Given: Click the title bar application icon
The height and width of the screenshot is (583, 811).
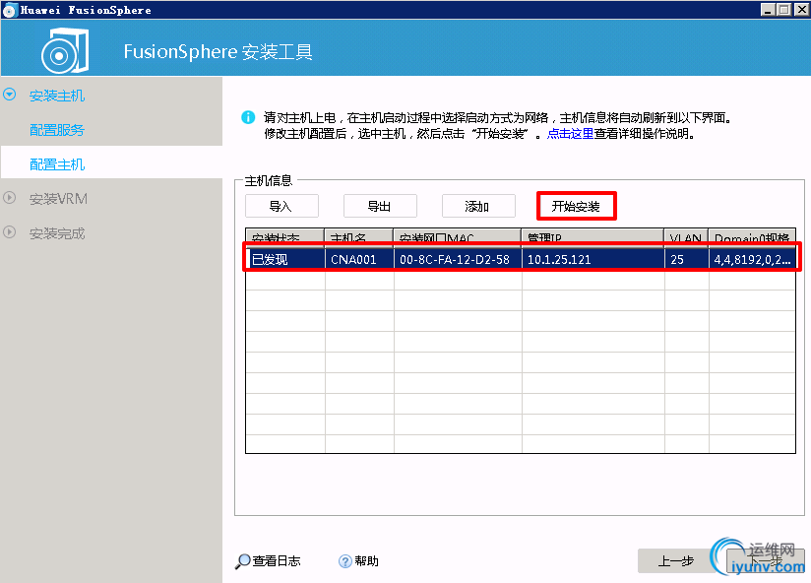Looking at the screenshot, I should 9,10.
